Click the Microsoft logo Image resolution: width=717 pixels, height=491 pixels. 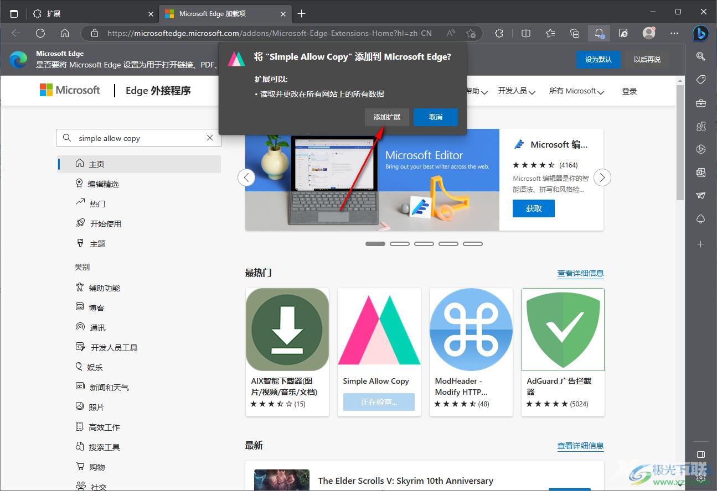pyautogui.click(x=70, y=90)
